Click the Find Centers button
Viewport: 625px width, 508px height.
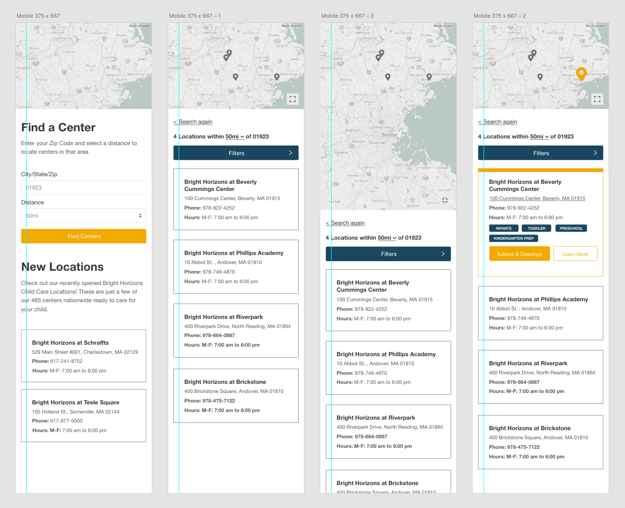pos(84,236)
